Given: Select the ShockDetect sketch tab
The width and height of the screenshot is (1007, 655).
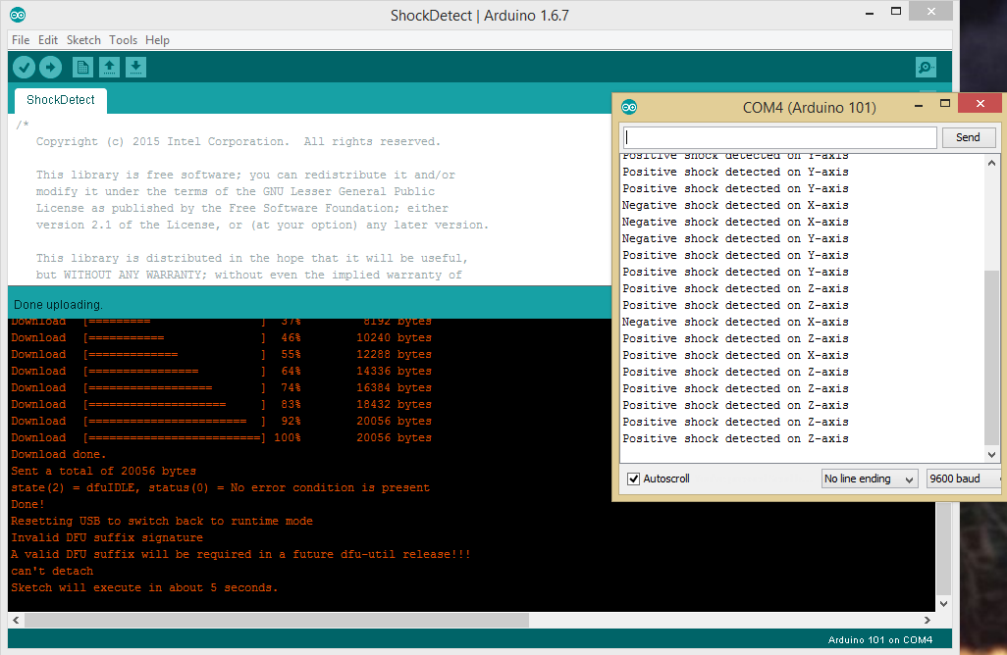Looking at the screenshot, I should [x=61, y=100].
